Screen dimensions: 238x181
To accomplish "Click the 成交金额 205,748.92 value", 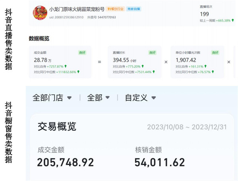I will (x=65, y=162).
